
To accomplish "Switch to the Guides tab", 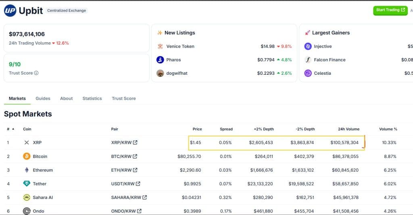I will [43, 98].
